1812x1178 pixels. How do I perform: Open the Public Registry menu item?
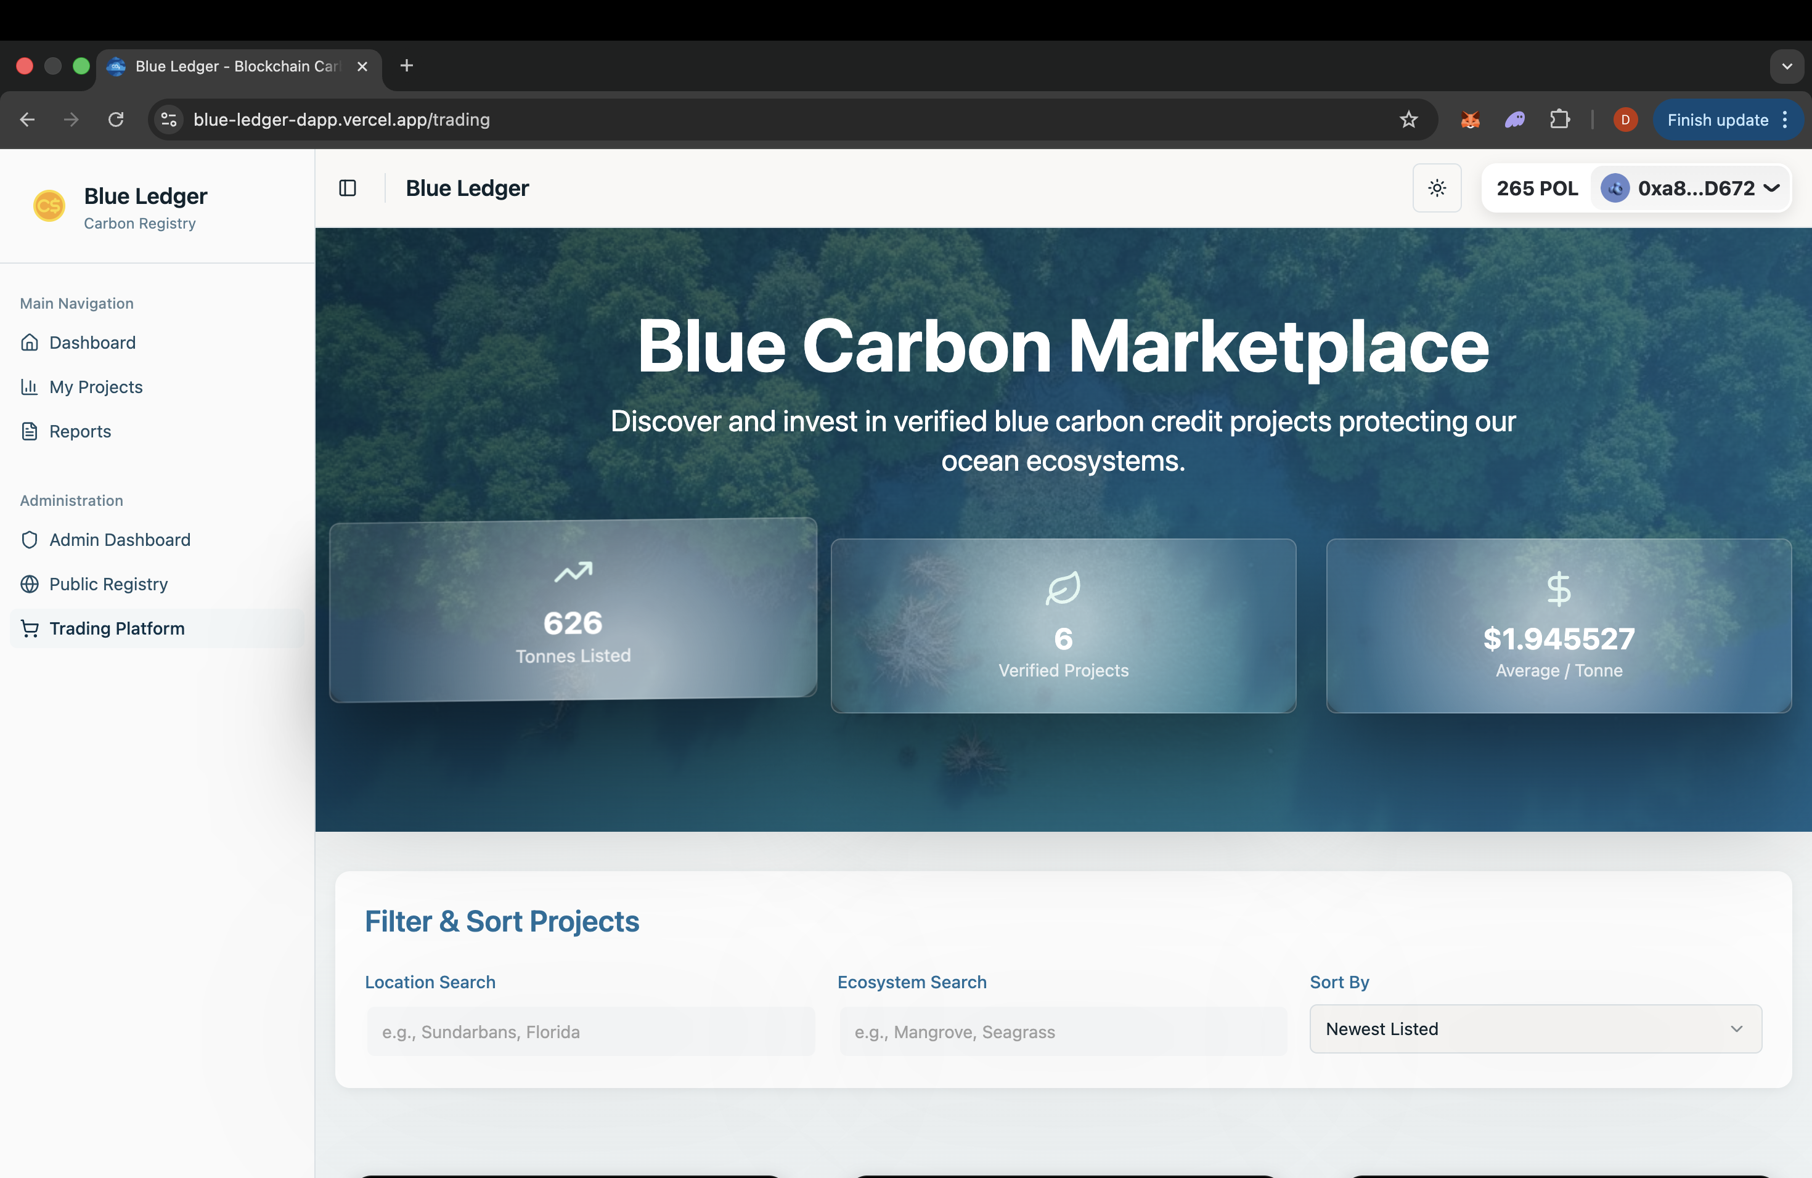tap(108, 583)
